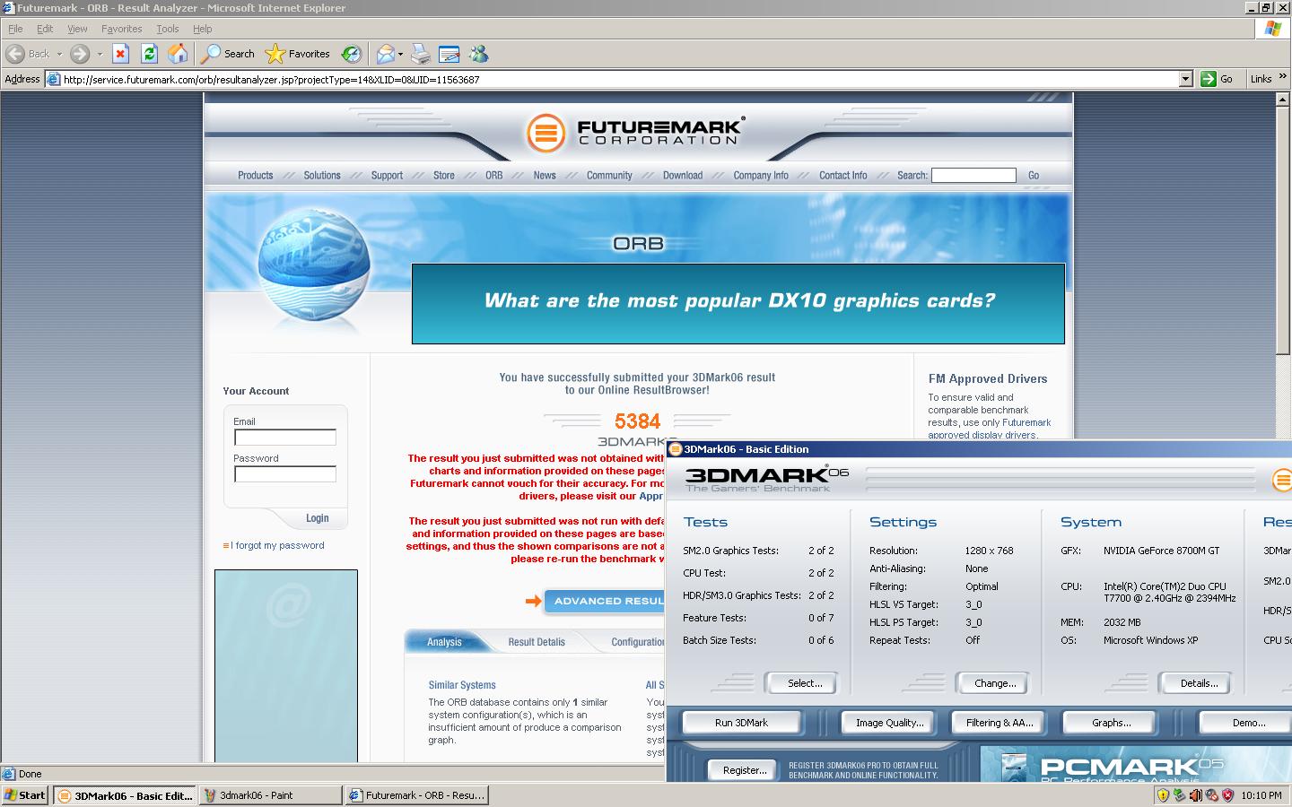Screen dimensions: 1292x807
Task: Open the Search magnifier in IE toolbar
Action: pyautogui.click(x=211, y=54)
